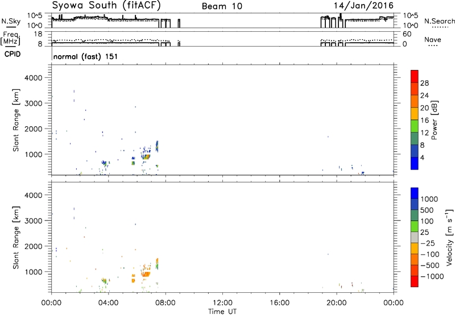
Task: Select the 'Freq. [MHz]' axis label
Action: pyautogui.click(x=10, y=38)
